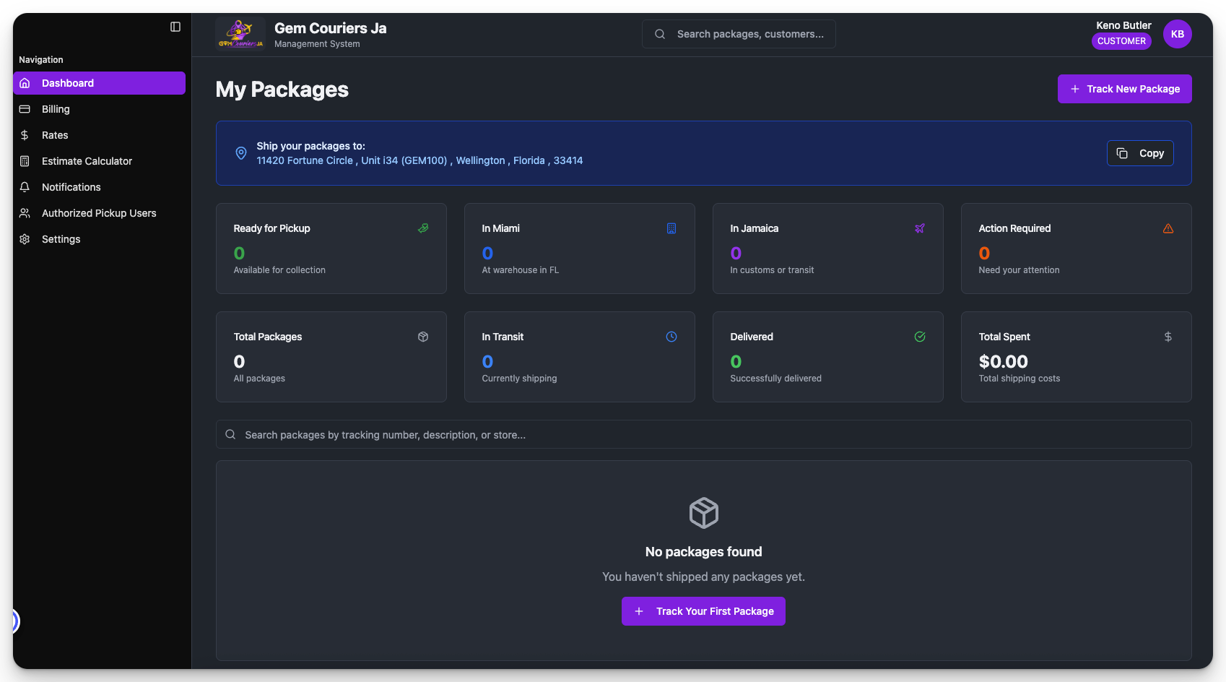
Task: Click the clock icon in In Transit card
Action: [671, 337]
